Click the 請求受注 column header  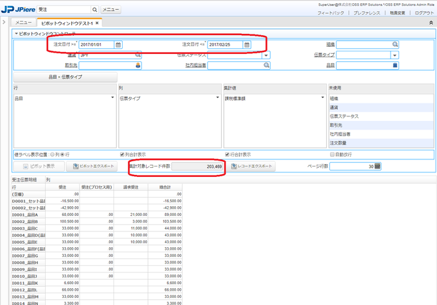point(130,187)
